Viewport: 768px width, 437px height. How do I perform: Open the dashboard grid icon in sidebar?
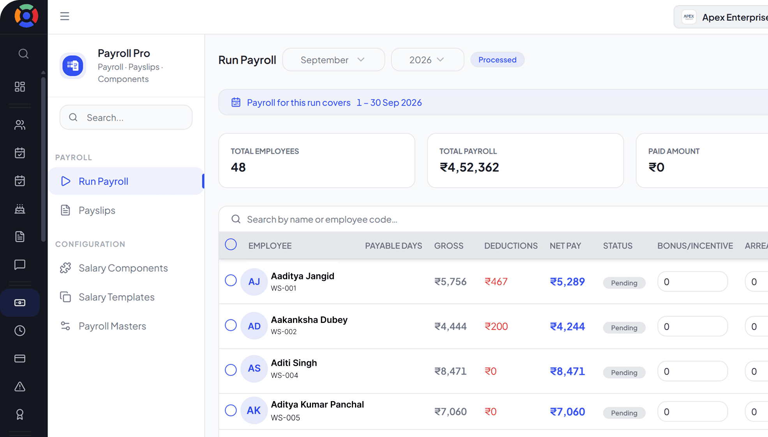point(20,86)
